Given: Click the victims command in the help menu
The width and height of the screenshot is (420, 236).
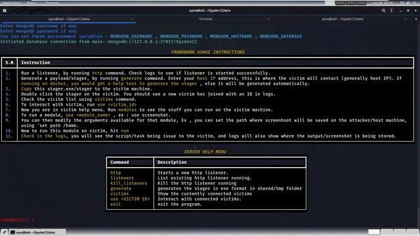Looking at the screenshot, I should coord(119,193).
